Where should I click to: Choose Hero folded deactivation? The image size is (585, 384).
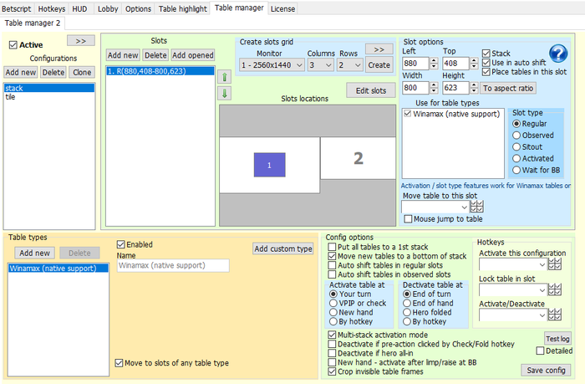coord(407,312)
